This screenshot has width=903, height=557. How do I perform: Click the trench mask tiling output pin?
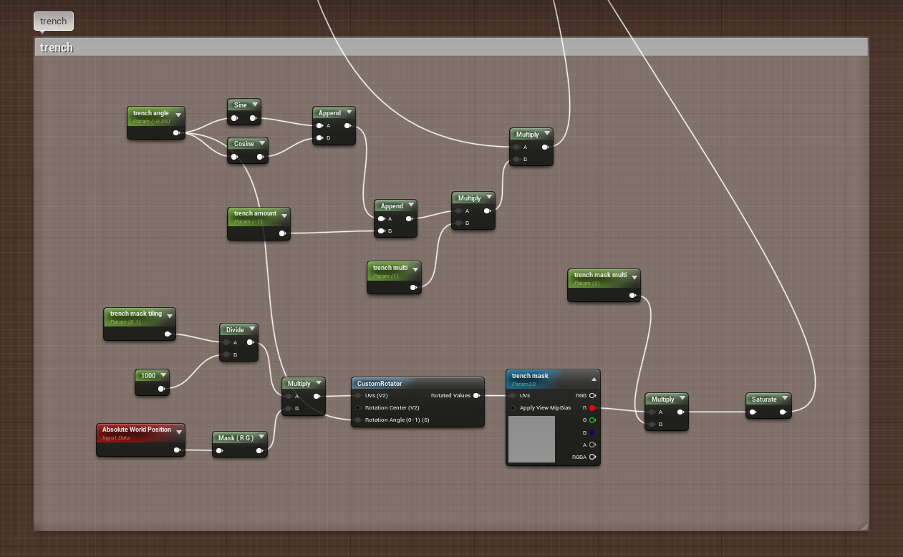point(168,334)
